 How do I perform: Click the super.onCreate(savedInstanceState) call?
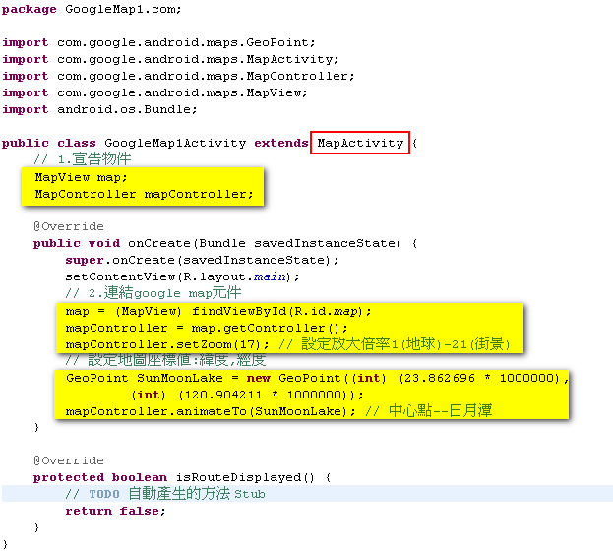[202, 260]
